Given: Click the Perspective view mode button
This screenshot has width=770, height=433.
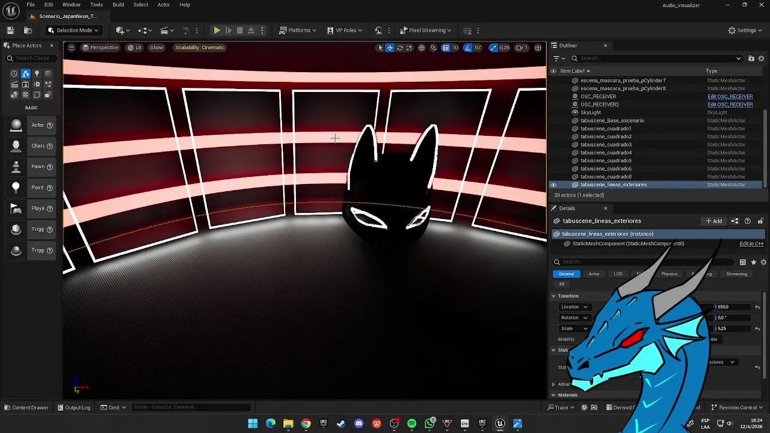Looking at the screenshot, I should tap(100, 48).
